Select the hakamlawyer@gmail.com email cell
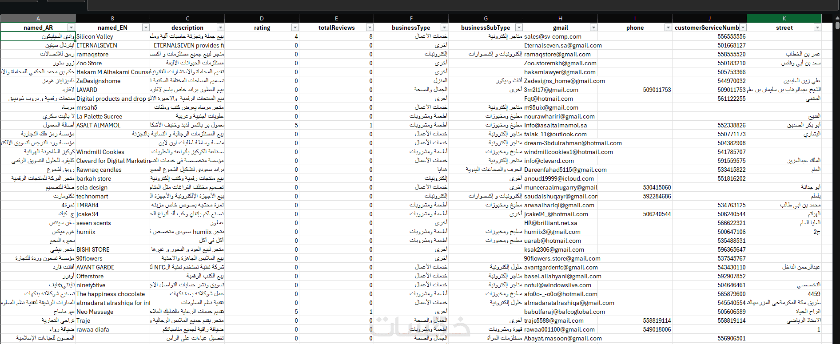 click(561, 72)
